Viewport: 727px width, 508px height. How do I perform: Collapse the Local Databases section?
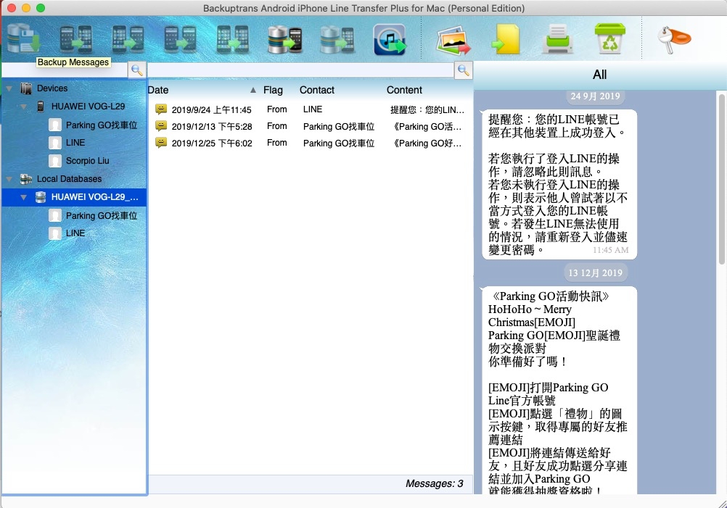(x=9, y=179)
